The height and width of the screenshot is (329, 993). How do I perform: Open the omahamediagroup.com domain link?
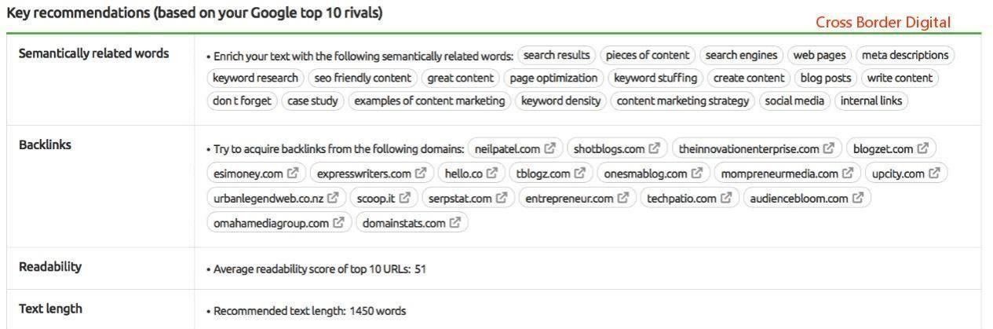click(271, 223)
